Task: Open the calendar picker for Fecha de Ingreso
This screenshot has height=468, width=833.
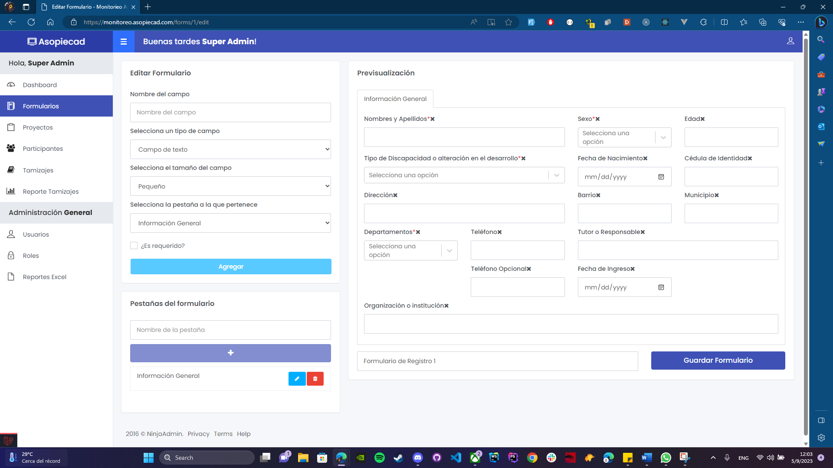Action: [x=661, y=287]
